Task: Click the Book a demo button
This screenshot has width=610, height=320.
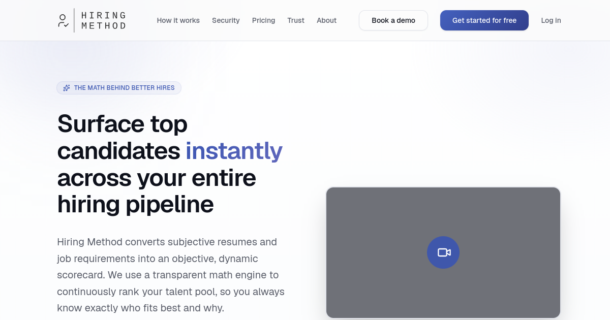Action: (x=393, y=20)
